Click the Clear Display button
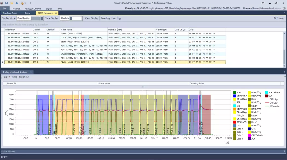The width and height of the screenshot is (287, 160). pos(92,18)
